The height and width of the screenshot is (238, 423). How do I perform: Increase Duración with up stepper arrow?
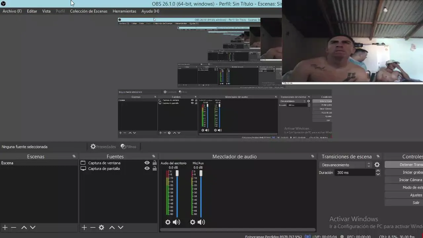coord(378,171)
